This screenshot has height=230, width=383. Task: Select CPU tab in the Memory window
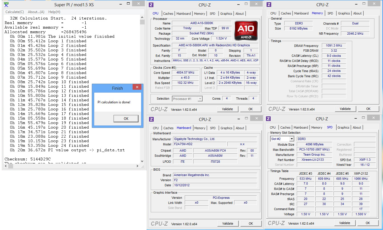273,13
